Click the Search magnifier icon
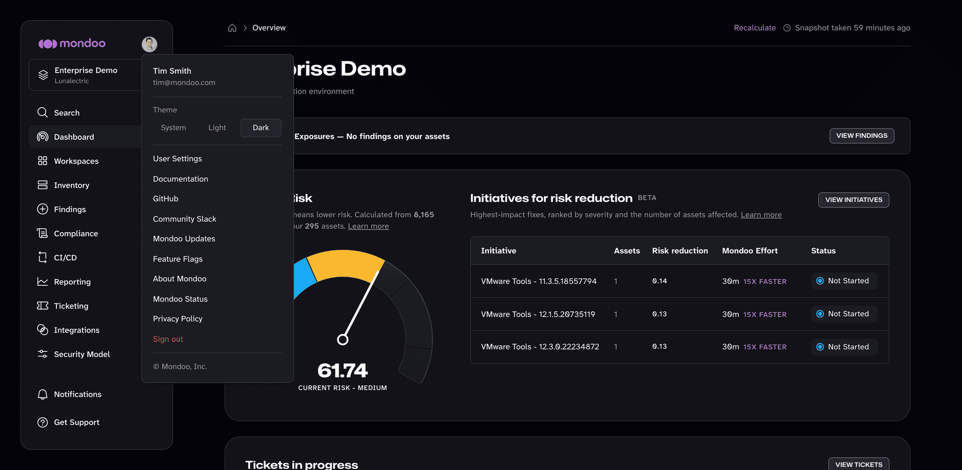This screenshot has height=470, width=962. pos(42,113)
